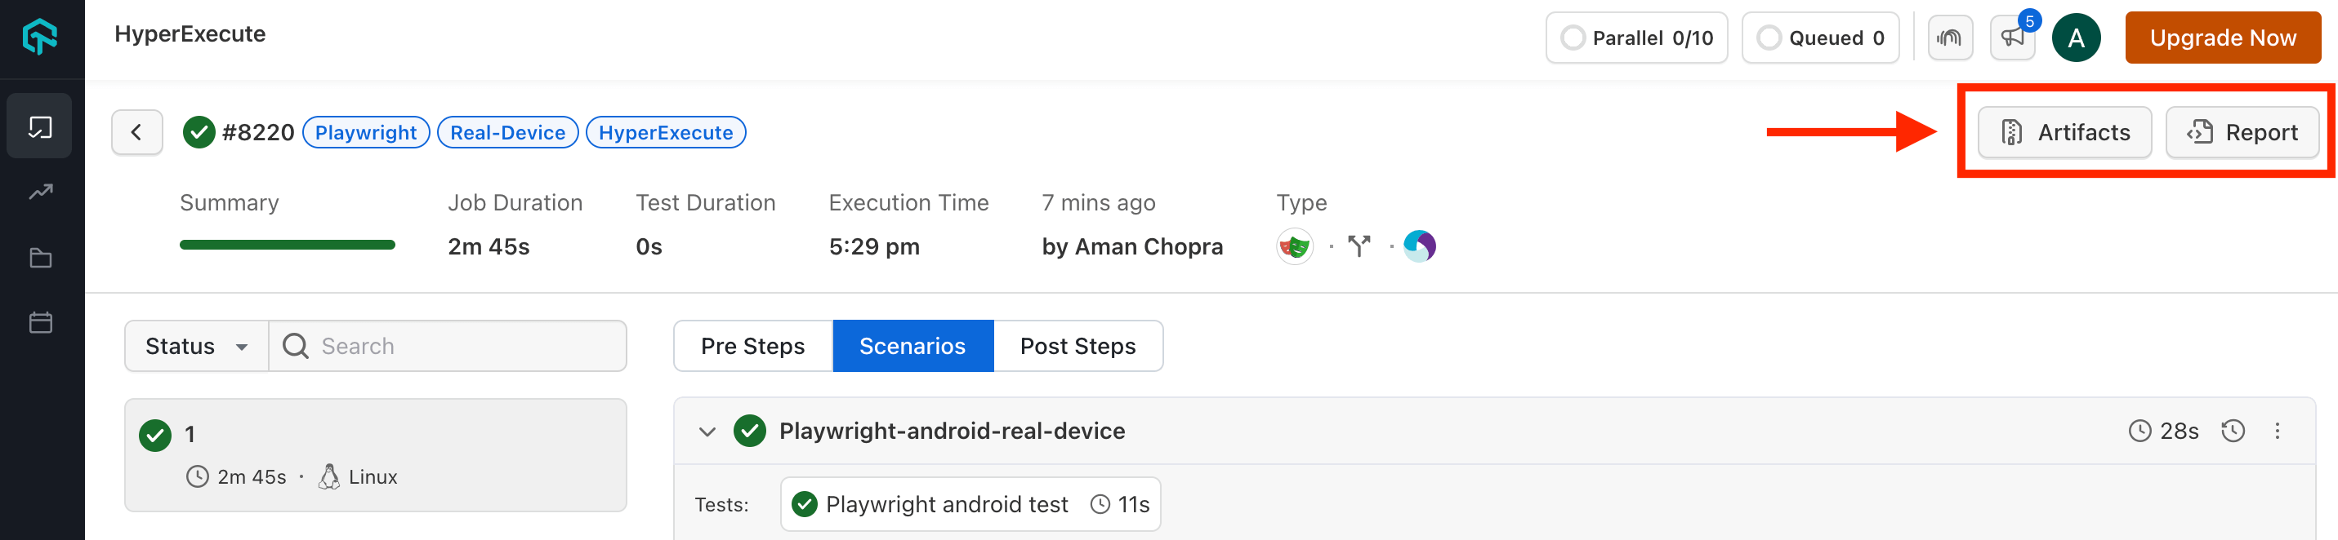Select the Scenarios tab
This screenshot has height=540, width=2338.
click(x=912, y=346)
